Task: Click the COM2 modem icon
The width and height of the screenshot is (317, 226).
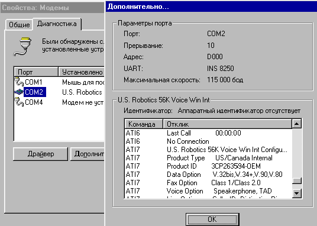Action: tap(19, 92)
